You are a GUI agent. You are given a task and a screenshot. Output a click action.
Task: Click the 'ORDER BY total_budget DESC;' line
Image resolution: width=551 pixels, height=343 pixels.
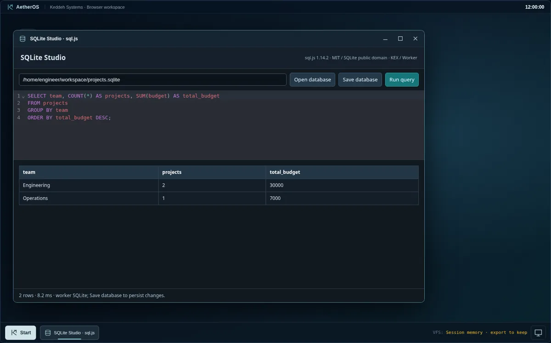(69, 117)
